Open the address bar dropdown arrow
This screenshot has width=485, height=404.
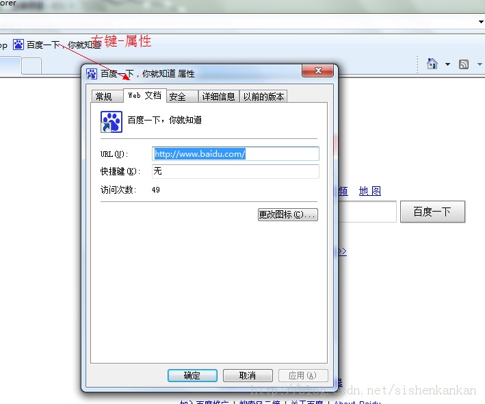(481, 22)
